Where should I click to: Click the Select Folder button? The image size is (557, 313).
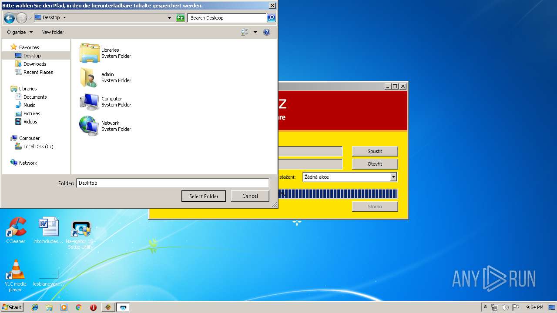coord(204,196)
